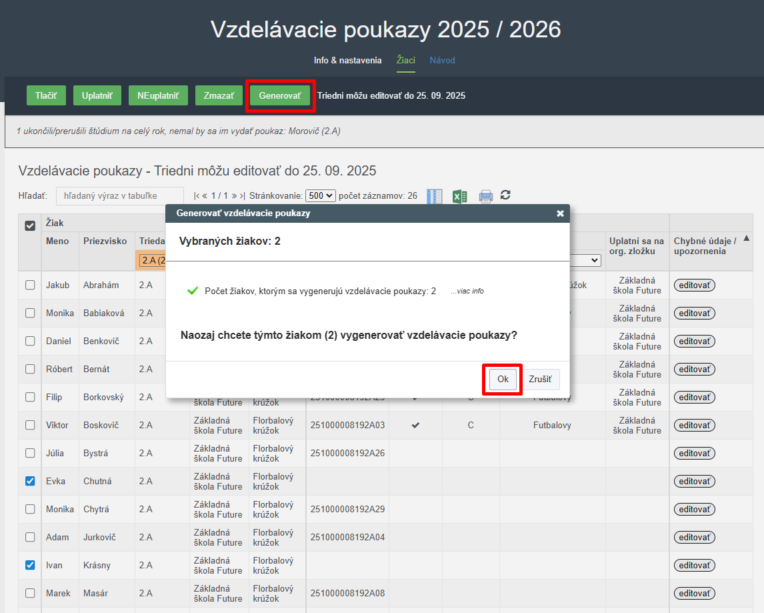The image size is (764, 613).
Task: Toggle the select-all checkbox in table header
Action: point(30,226)
